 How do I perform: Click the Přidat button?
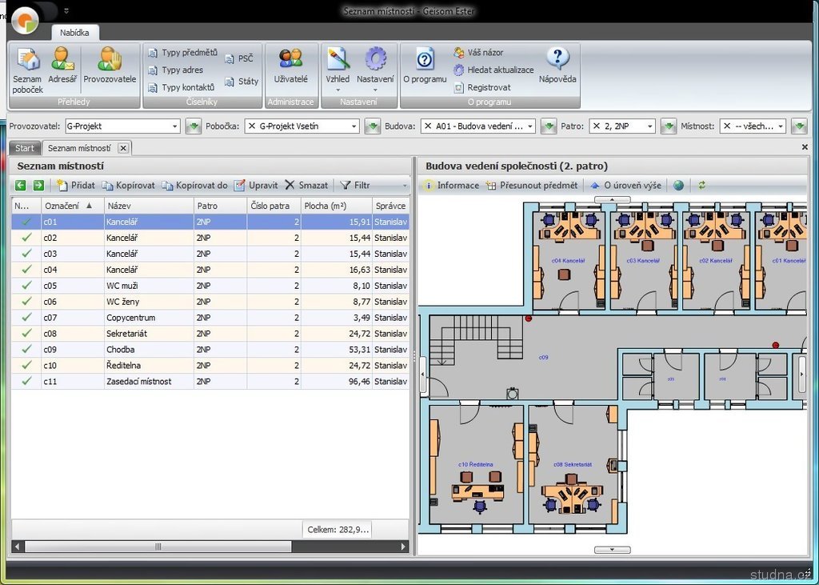click(x=76, y=186)
